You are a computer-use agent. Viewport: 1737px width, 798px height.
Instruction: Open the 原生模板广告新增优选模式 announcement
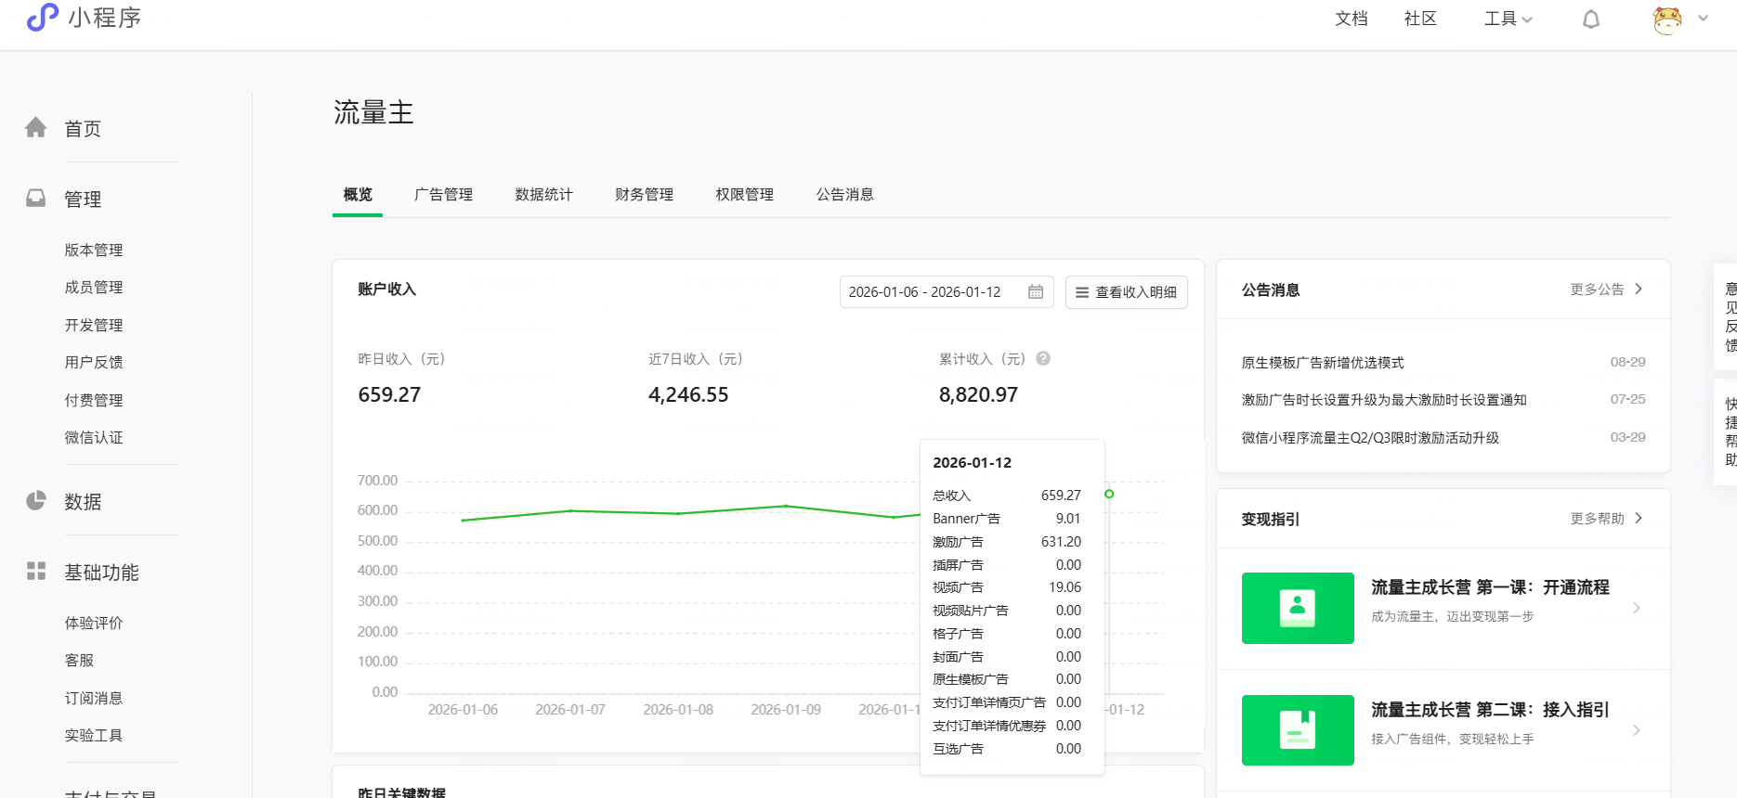(1323, 363)
